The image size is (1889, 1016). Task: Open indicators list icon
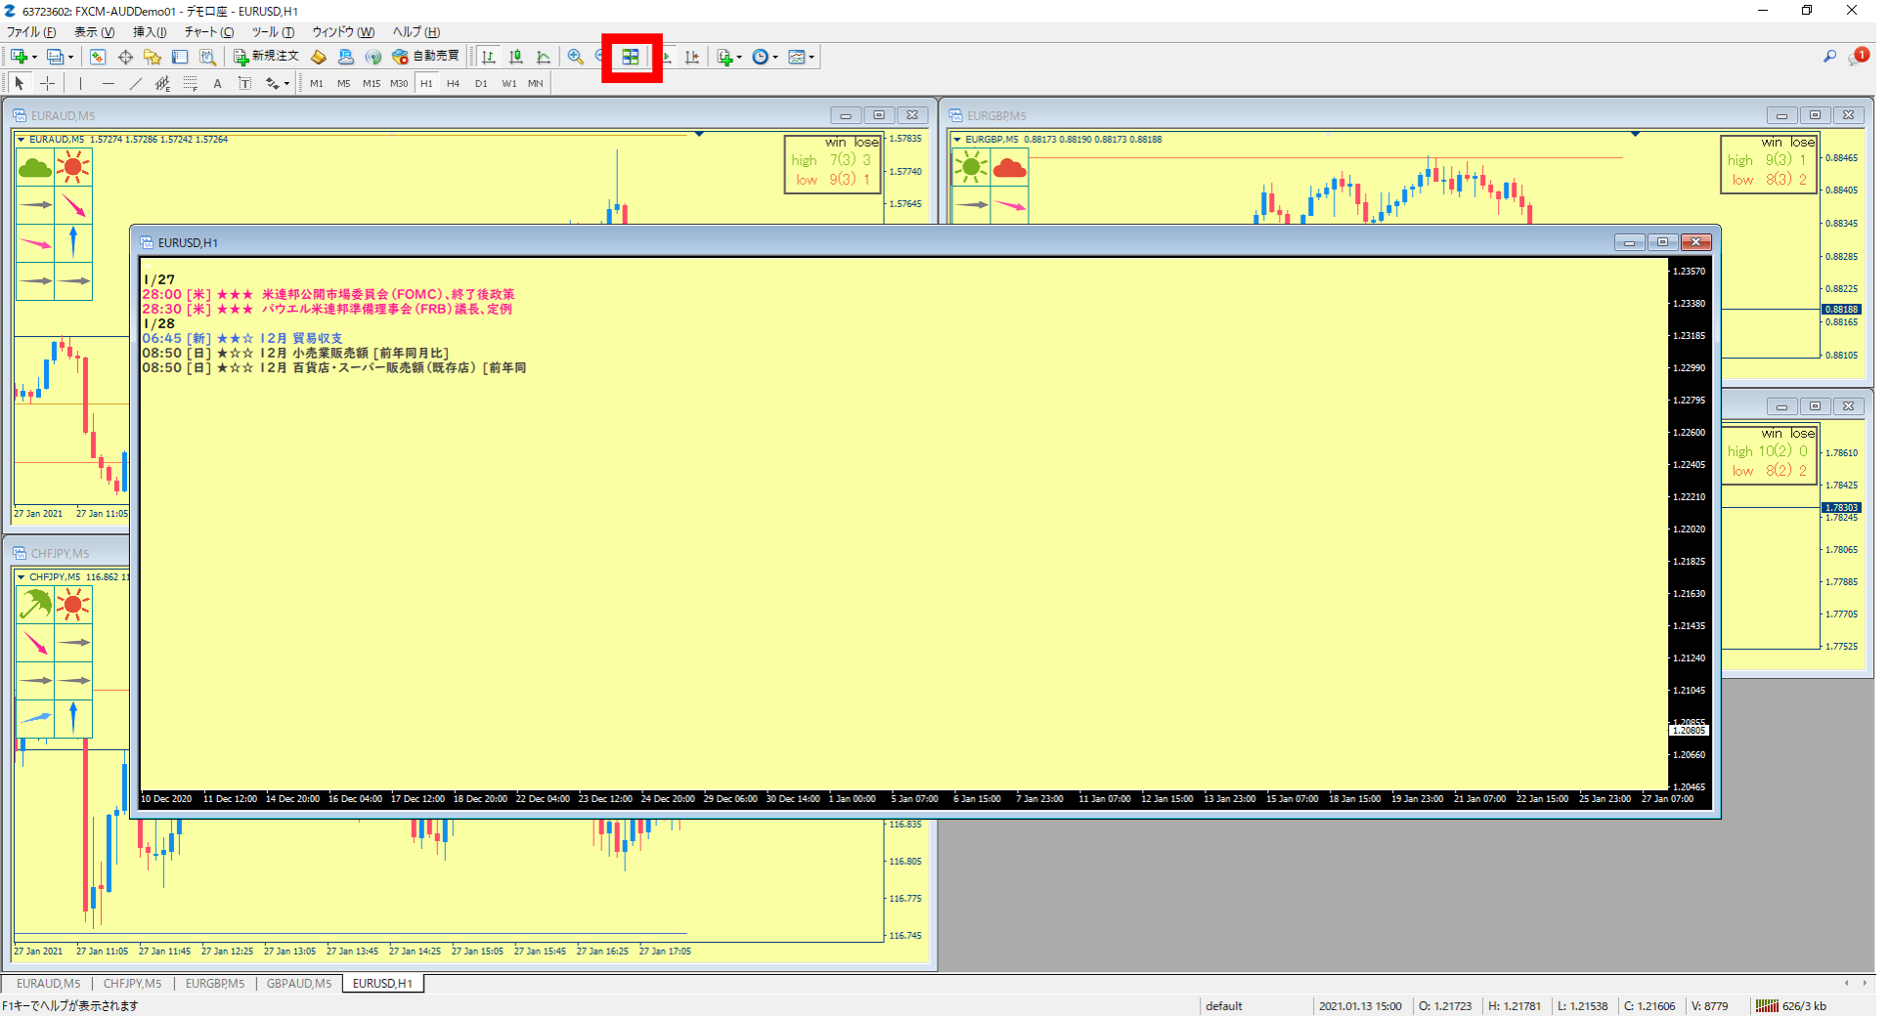725,57
